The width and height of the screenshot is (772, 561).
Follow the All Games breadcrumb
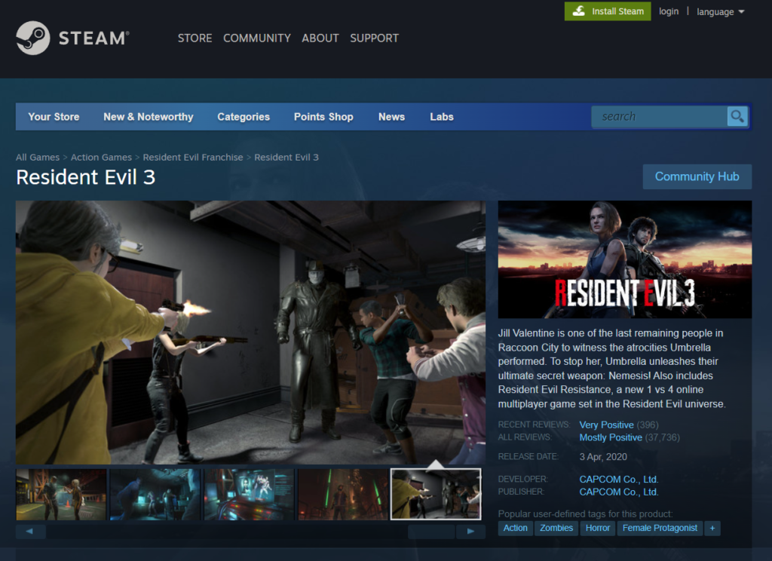(38, 157)
